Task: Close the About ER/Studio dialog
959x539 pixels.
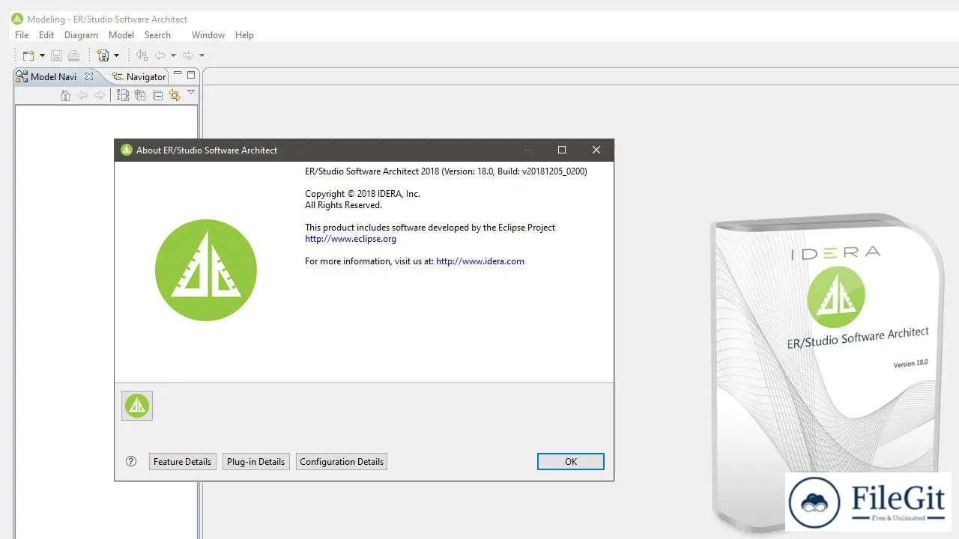Action: coord(596,150)
